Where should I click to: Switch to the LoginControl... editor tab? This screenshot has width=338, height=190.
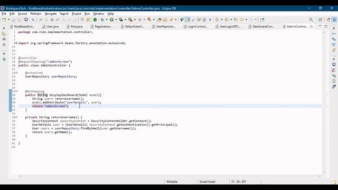195,26
